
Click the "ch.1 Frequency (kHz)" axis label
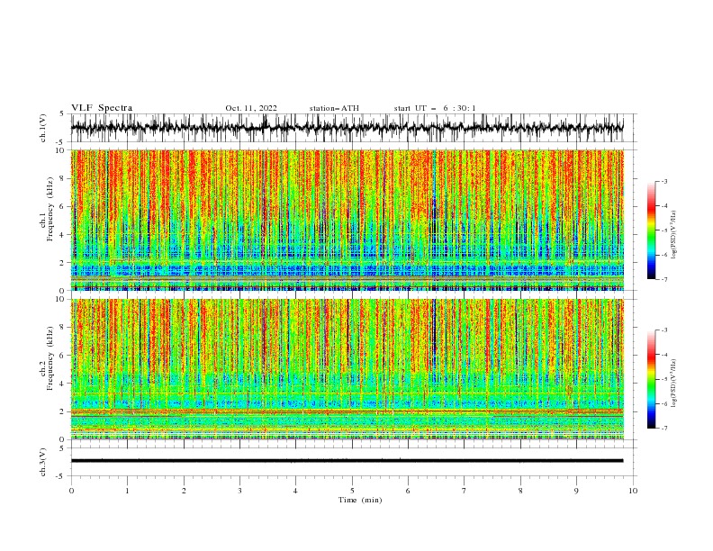[47, 208]
